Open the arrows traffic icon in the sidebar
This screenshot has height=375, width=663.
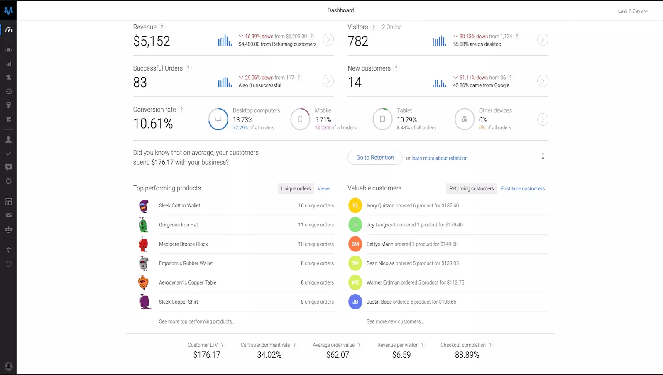pos(8,78)
